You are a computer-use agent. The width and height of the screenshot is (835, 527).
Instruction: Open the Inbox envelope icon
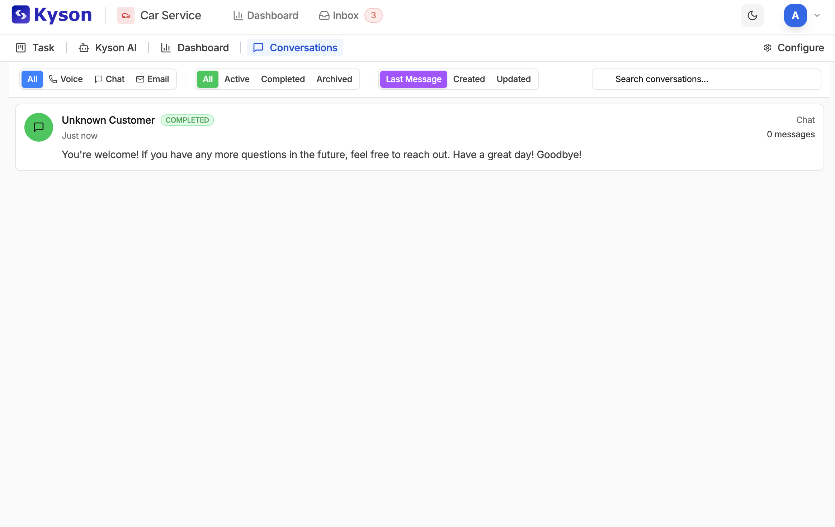coord(324,15)
